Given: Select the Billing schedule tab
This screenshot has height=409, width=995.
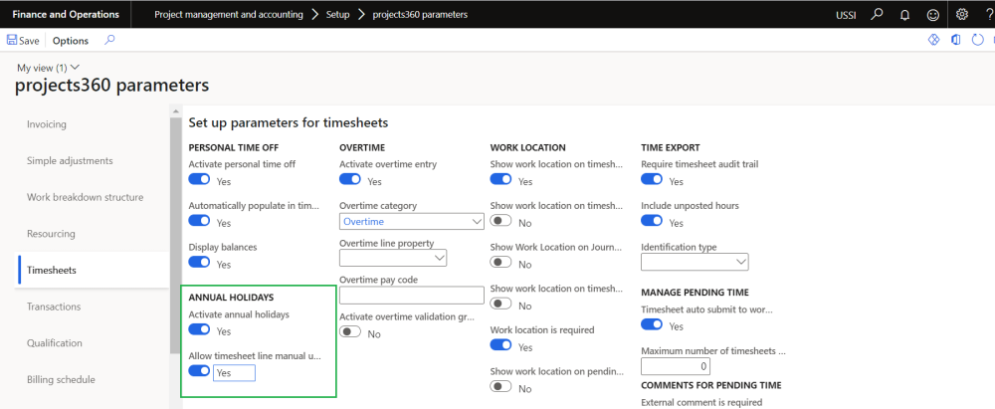Looking at the screenshot, I should [x=61, y=379].
